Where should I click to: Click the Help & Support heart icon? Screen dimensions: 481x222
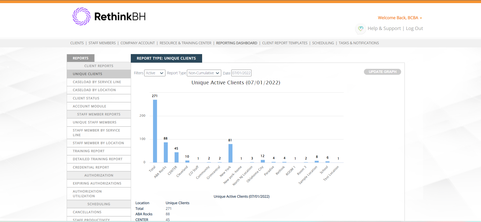tap(361, 29)
